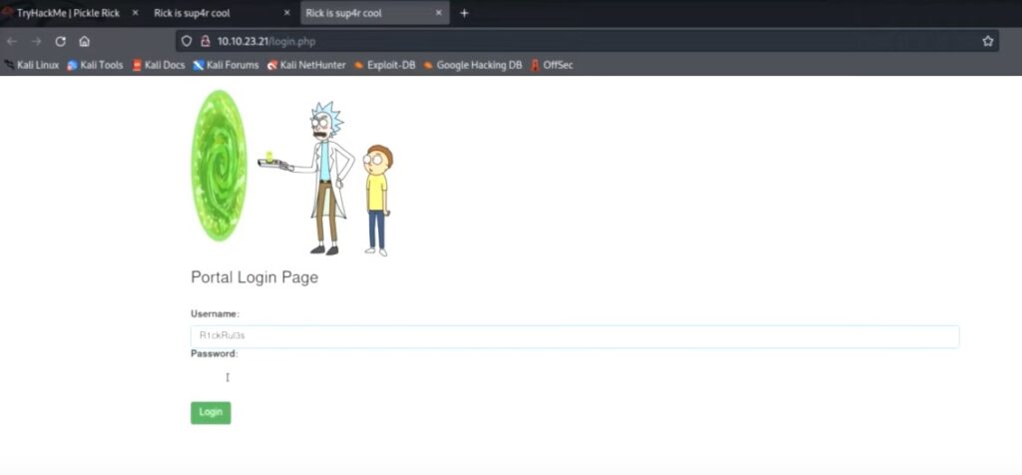
Task: Go back to the previous page
Action: tap(12, 41)
